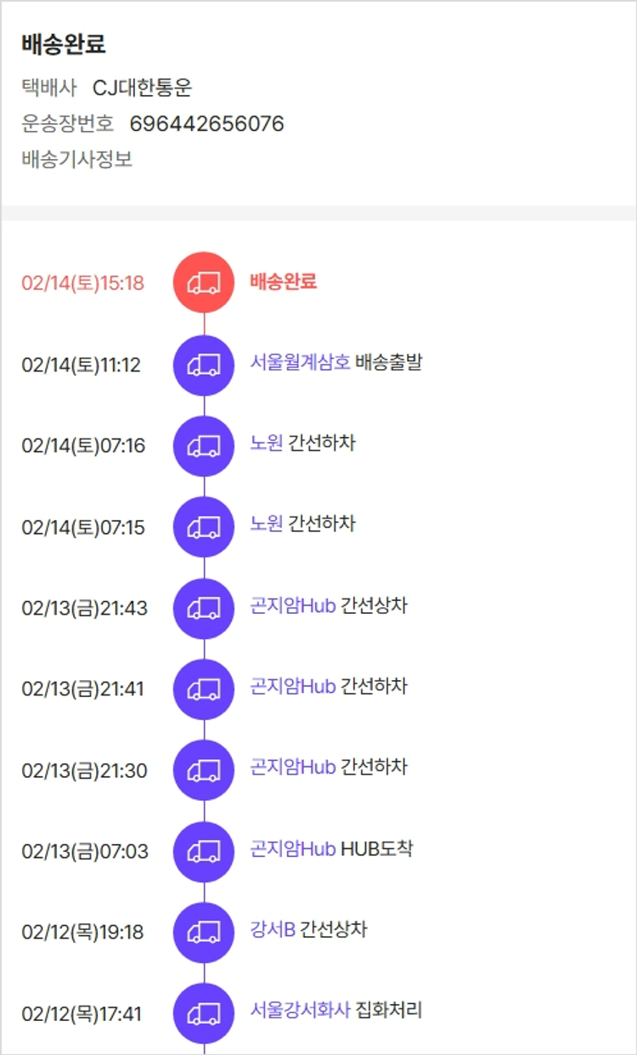Click the red 배송완료 status text

tap(283, 281)
